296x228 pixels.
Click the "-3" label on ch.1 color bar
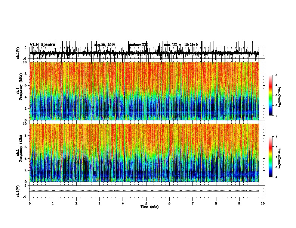(x=276, y=75)
